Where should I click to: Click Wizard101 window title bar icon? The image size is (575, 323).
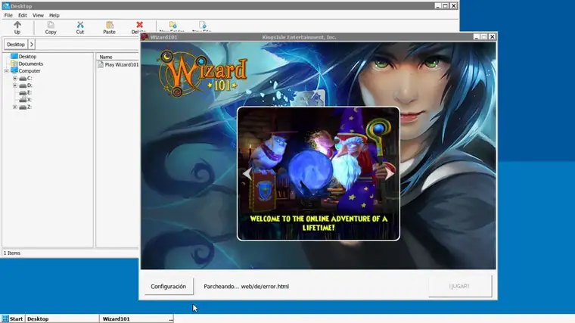tap(145, 37)
